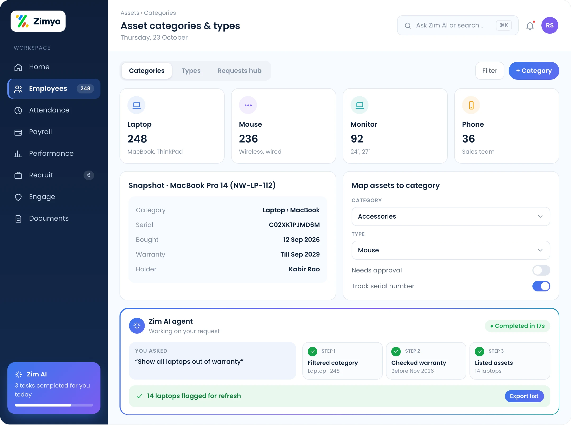Open Home in the sidebar
Viewport: 571px width, 425px height.
pyautogui.click(x=54, y=67)
